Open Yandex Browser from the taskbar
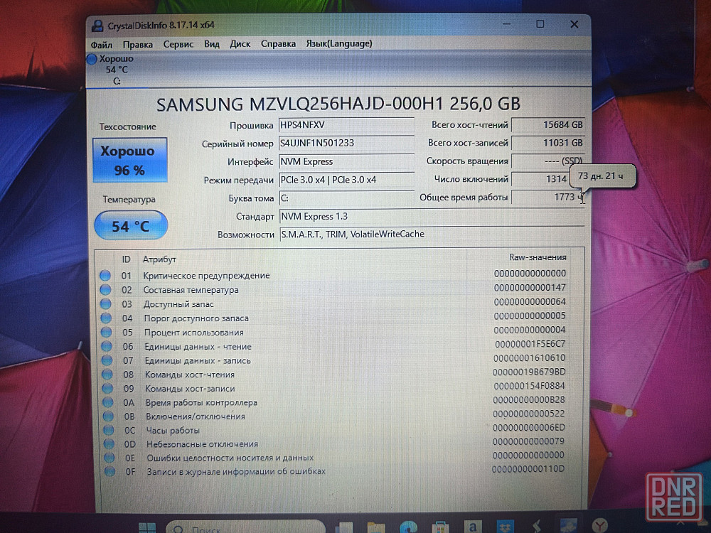The height and width of the screenshot is (533, 711). (599, 525)
